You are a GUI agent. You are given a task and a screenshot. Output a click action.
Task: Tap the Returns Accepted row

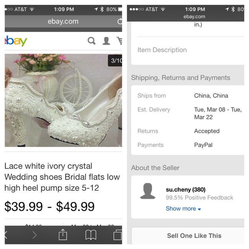coord(188,131)
